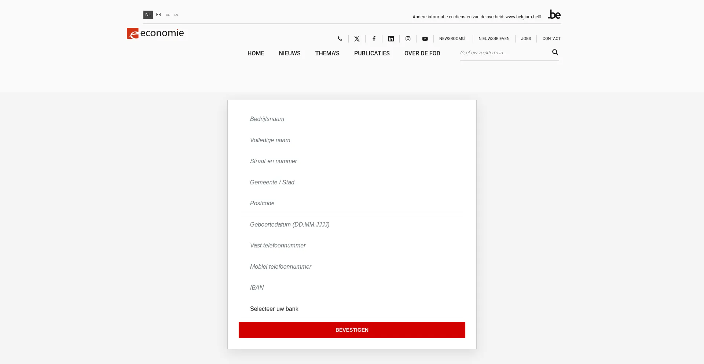Image resolution: width=704 pixels, height=364 pixels.
Task: Click the Geboortedatum field
Action: tap(352, 224)
